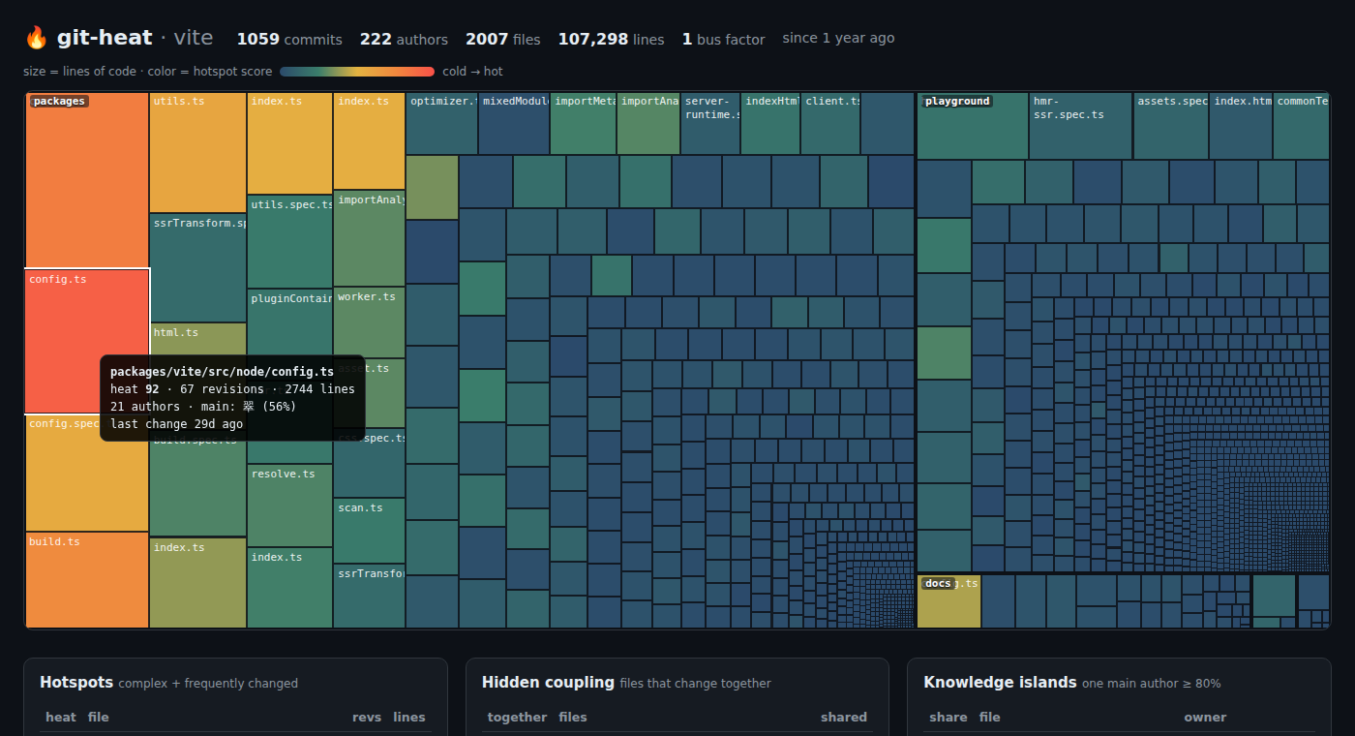Open the build.ts cell in the treemap

tap(87, 579)
